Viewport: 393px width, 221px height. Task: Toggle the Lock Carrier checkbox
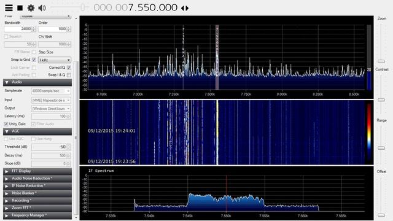tap(34, 68)
